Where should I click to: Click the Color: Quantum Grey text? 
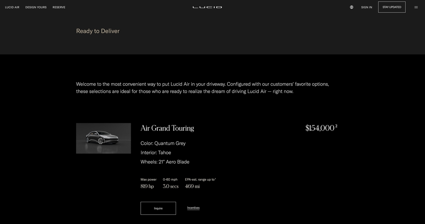[163, 143]
